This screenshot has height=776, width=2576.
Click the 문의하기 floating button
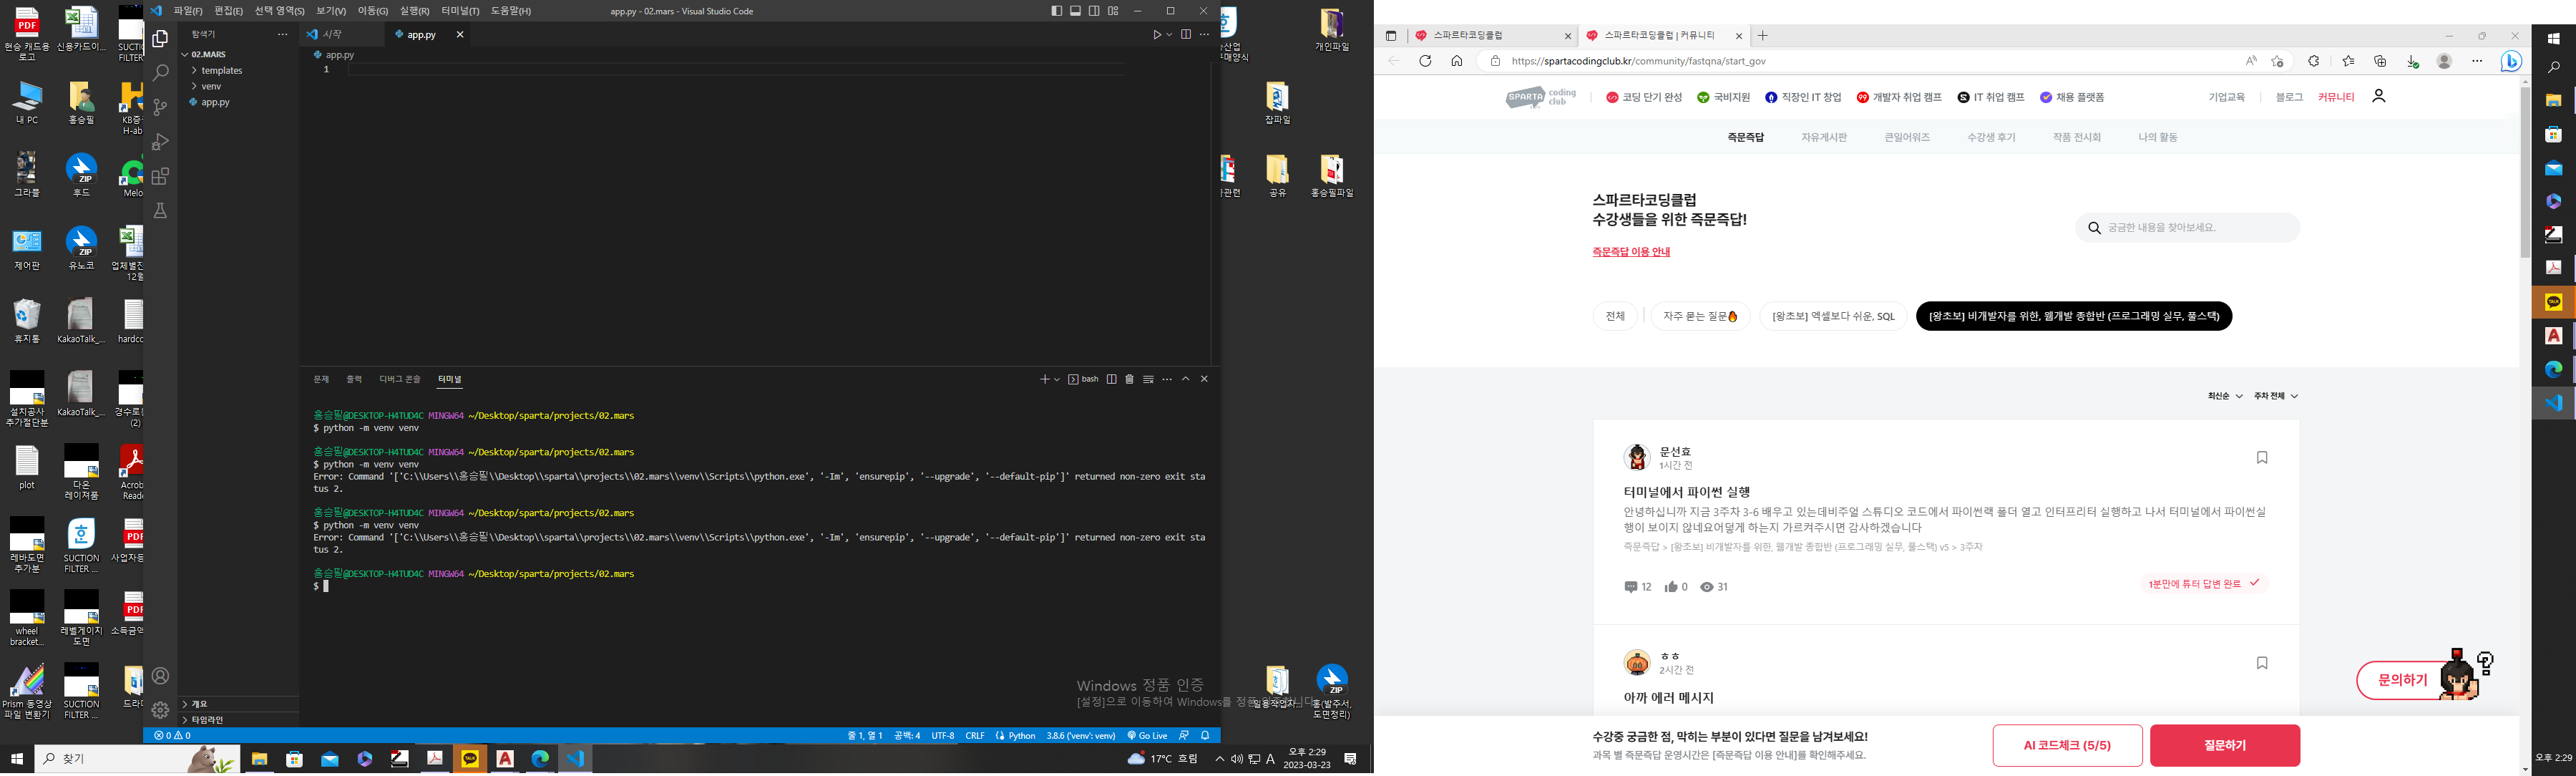(2402, 680)
